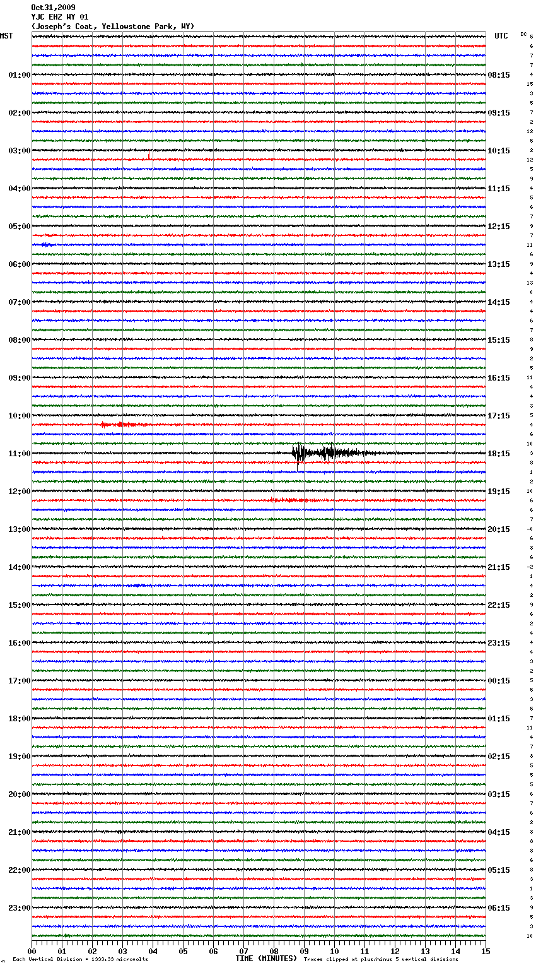Click the 19:15 UTC time label
Screen dimensions: 536x968
pyautogui.click(x=499, y=492)
